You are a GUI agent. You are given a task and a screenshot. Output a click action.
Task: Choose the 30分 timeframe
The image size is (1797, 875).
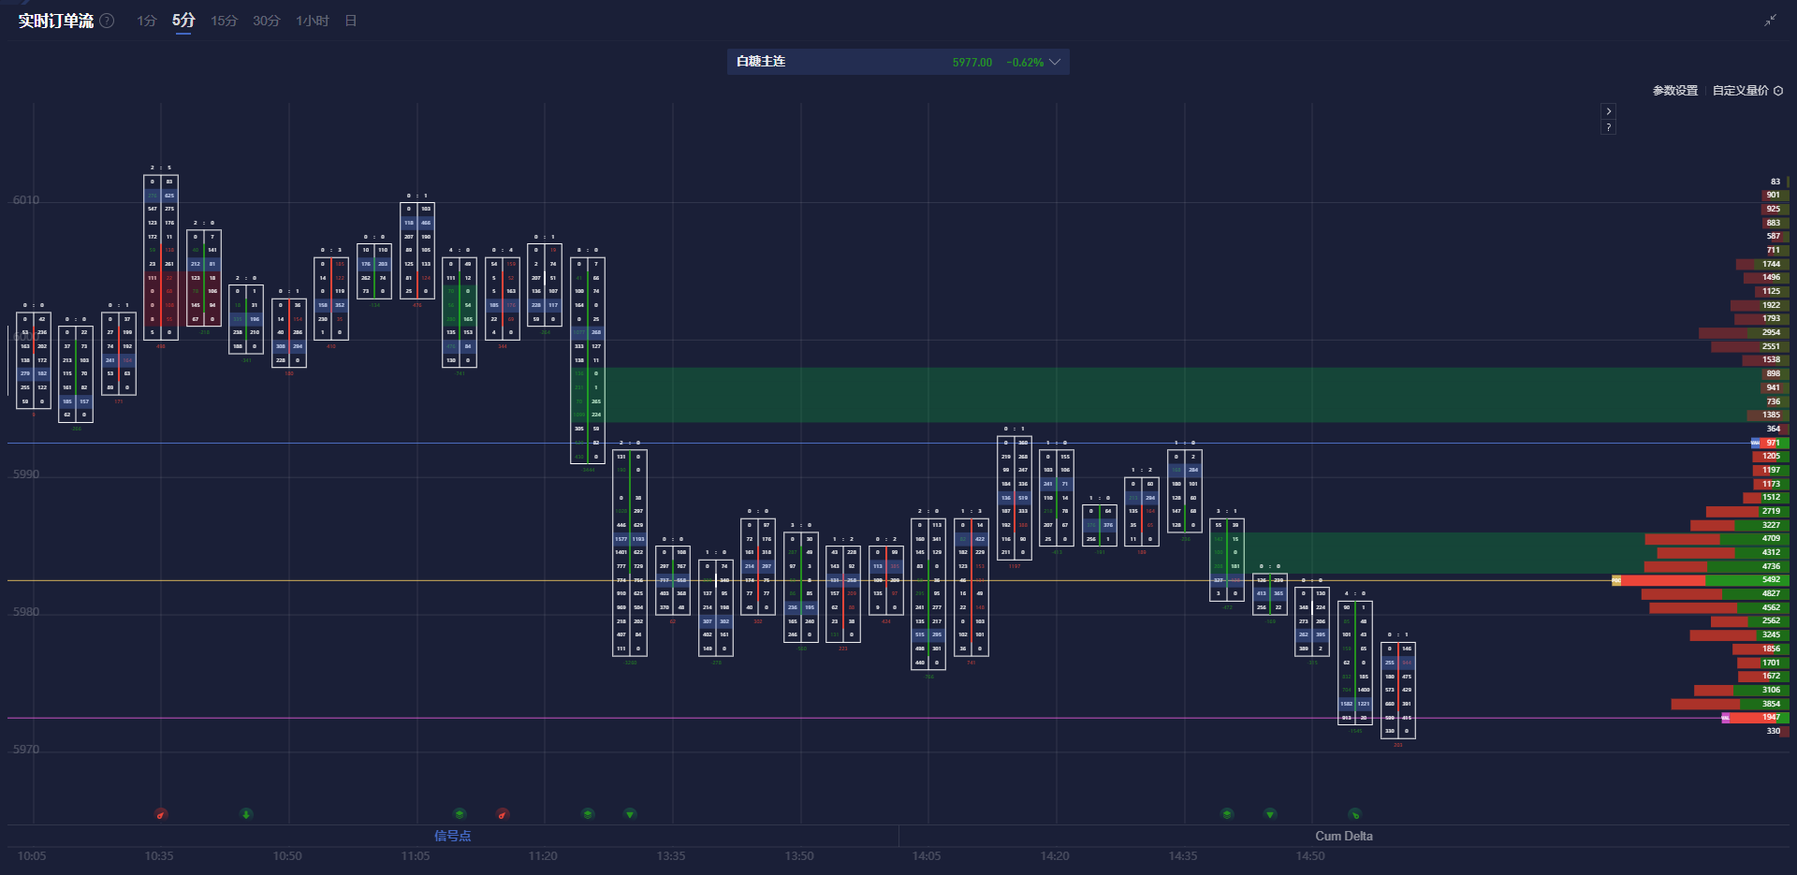266,21
